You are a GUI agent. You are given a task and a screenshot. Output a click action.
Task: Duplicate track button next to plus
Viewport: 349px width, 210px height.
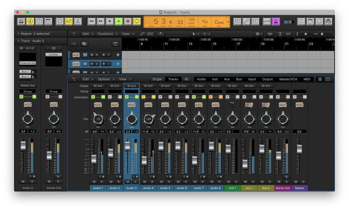point(84,44)
